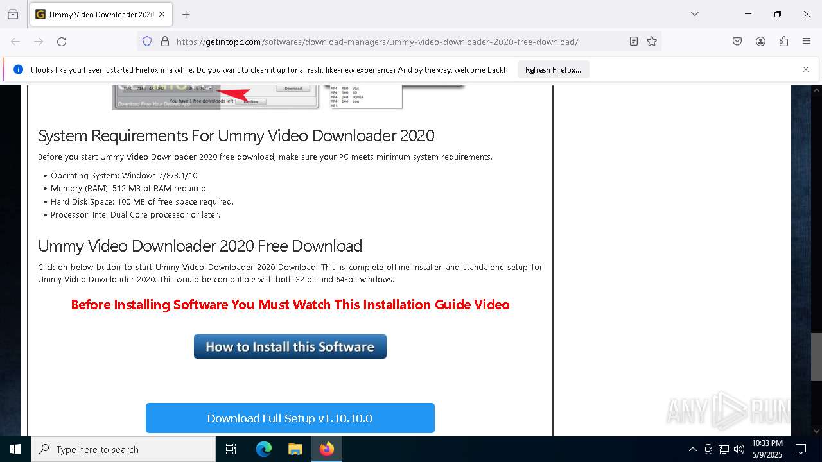Click Ummy Video Downloader 2020 Free Download heading
The image size is (822, 462).
pyautogui.click(x=200, y=246)
